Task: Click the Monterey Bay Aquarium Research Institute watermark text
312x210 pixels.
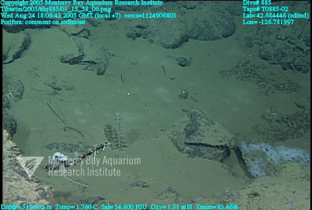Action: click(94, 167)
